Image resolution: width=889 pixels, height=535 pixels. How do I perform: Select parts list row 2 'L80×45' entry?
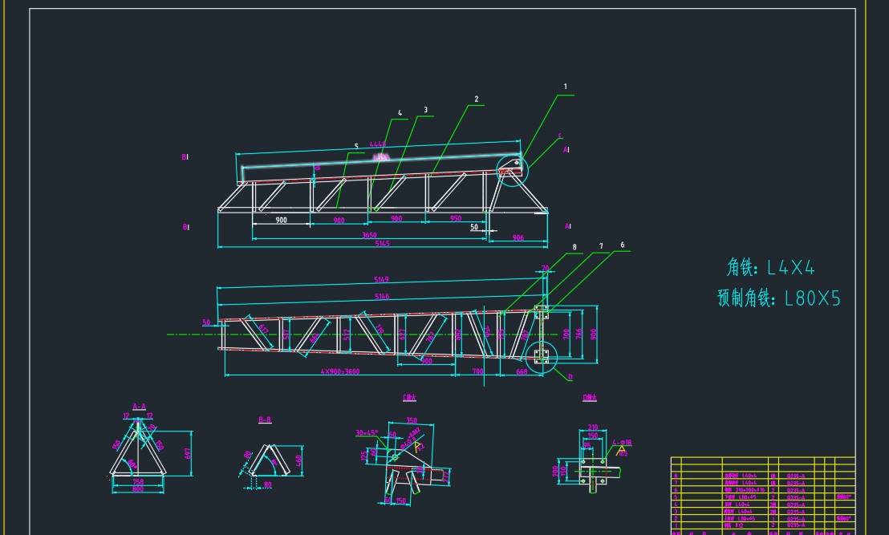point(739,519)
